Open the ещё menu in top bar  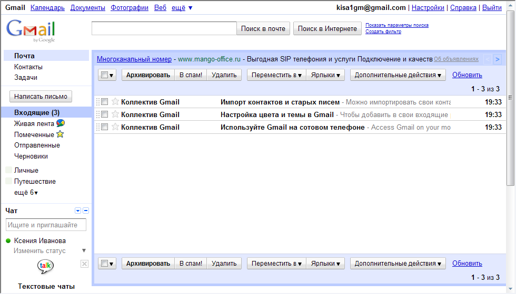[182, 7]
